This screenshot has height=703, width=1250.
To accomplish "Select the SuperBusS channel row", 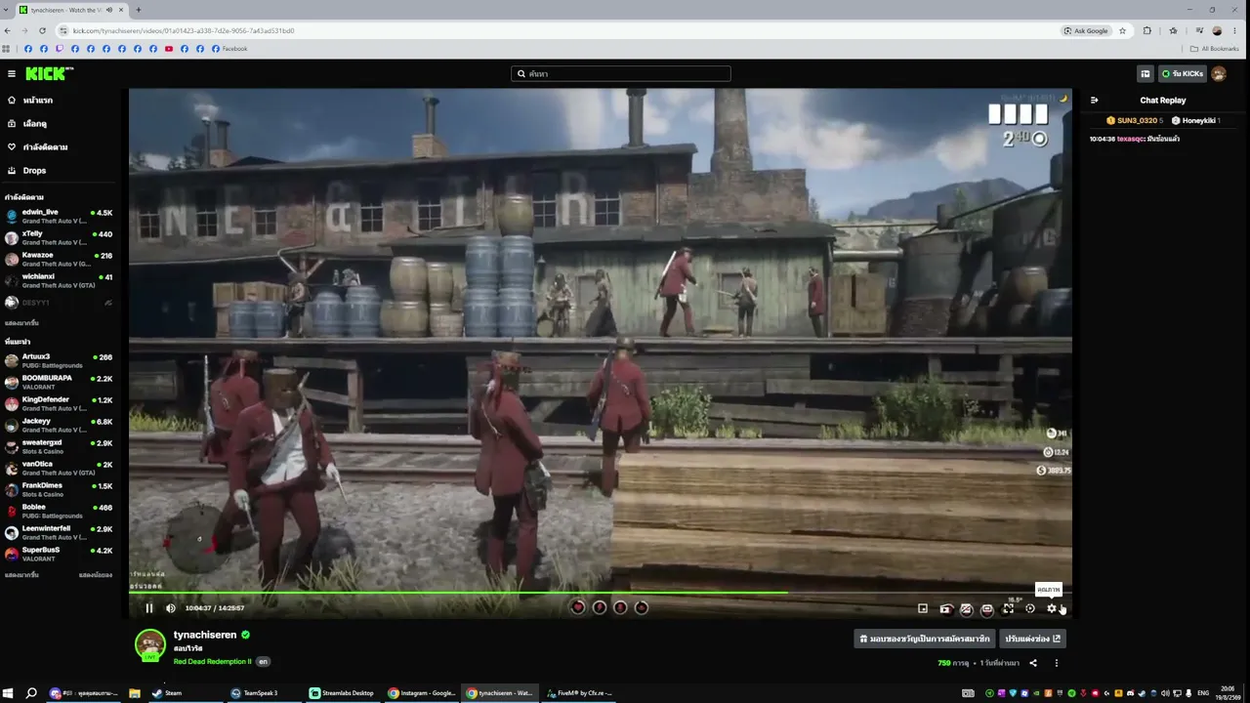I will coord(59,554).
